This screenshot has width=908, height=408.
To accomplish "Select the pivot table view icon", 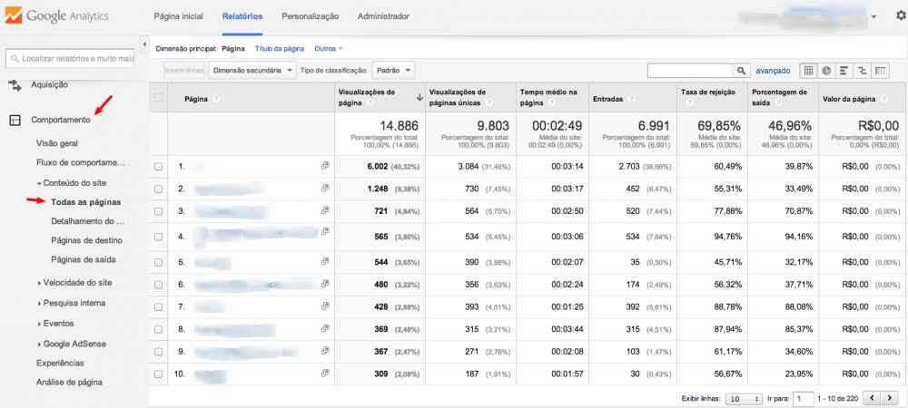I will (x=879, y=70).
